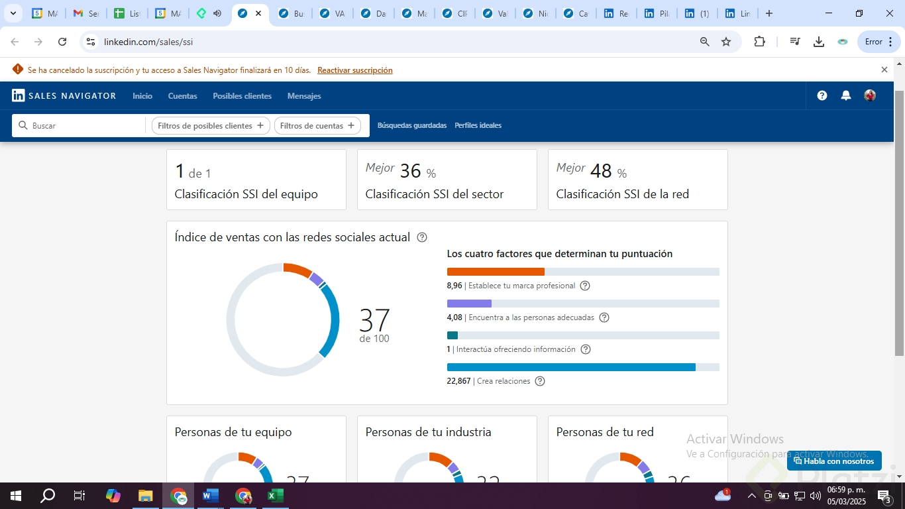The image size is (905, 509).
Task: Open the Windows Start menu
Action: point(15,496)
